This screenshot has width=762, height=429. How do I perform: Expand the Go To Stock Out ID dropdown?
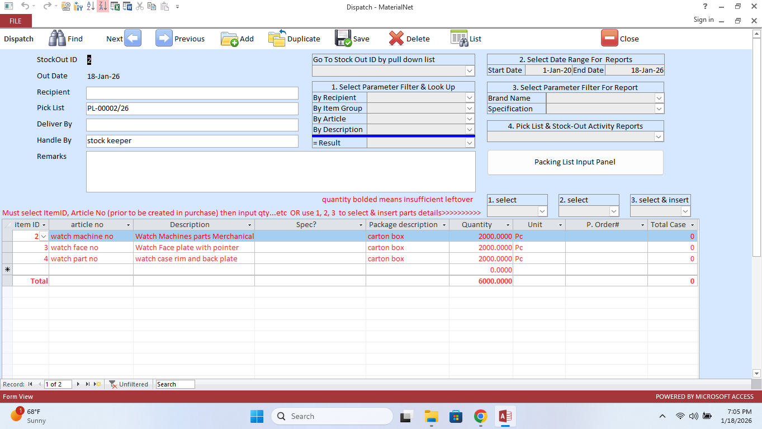point(470,71)
